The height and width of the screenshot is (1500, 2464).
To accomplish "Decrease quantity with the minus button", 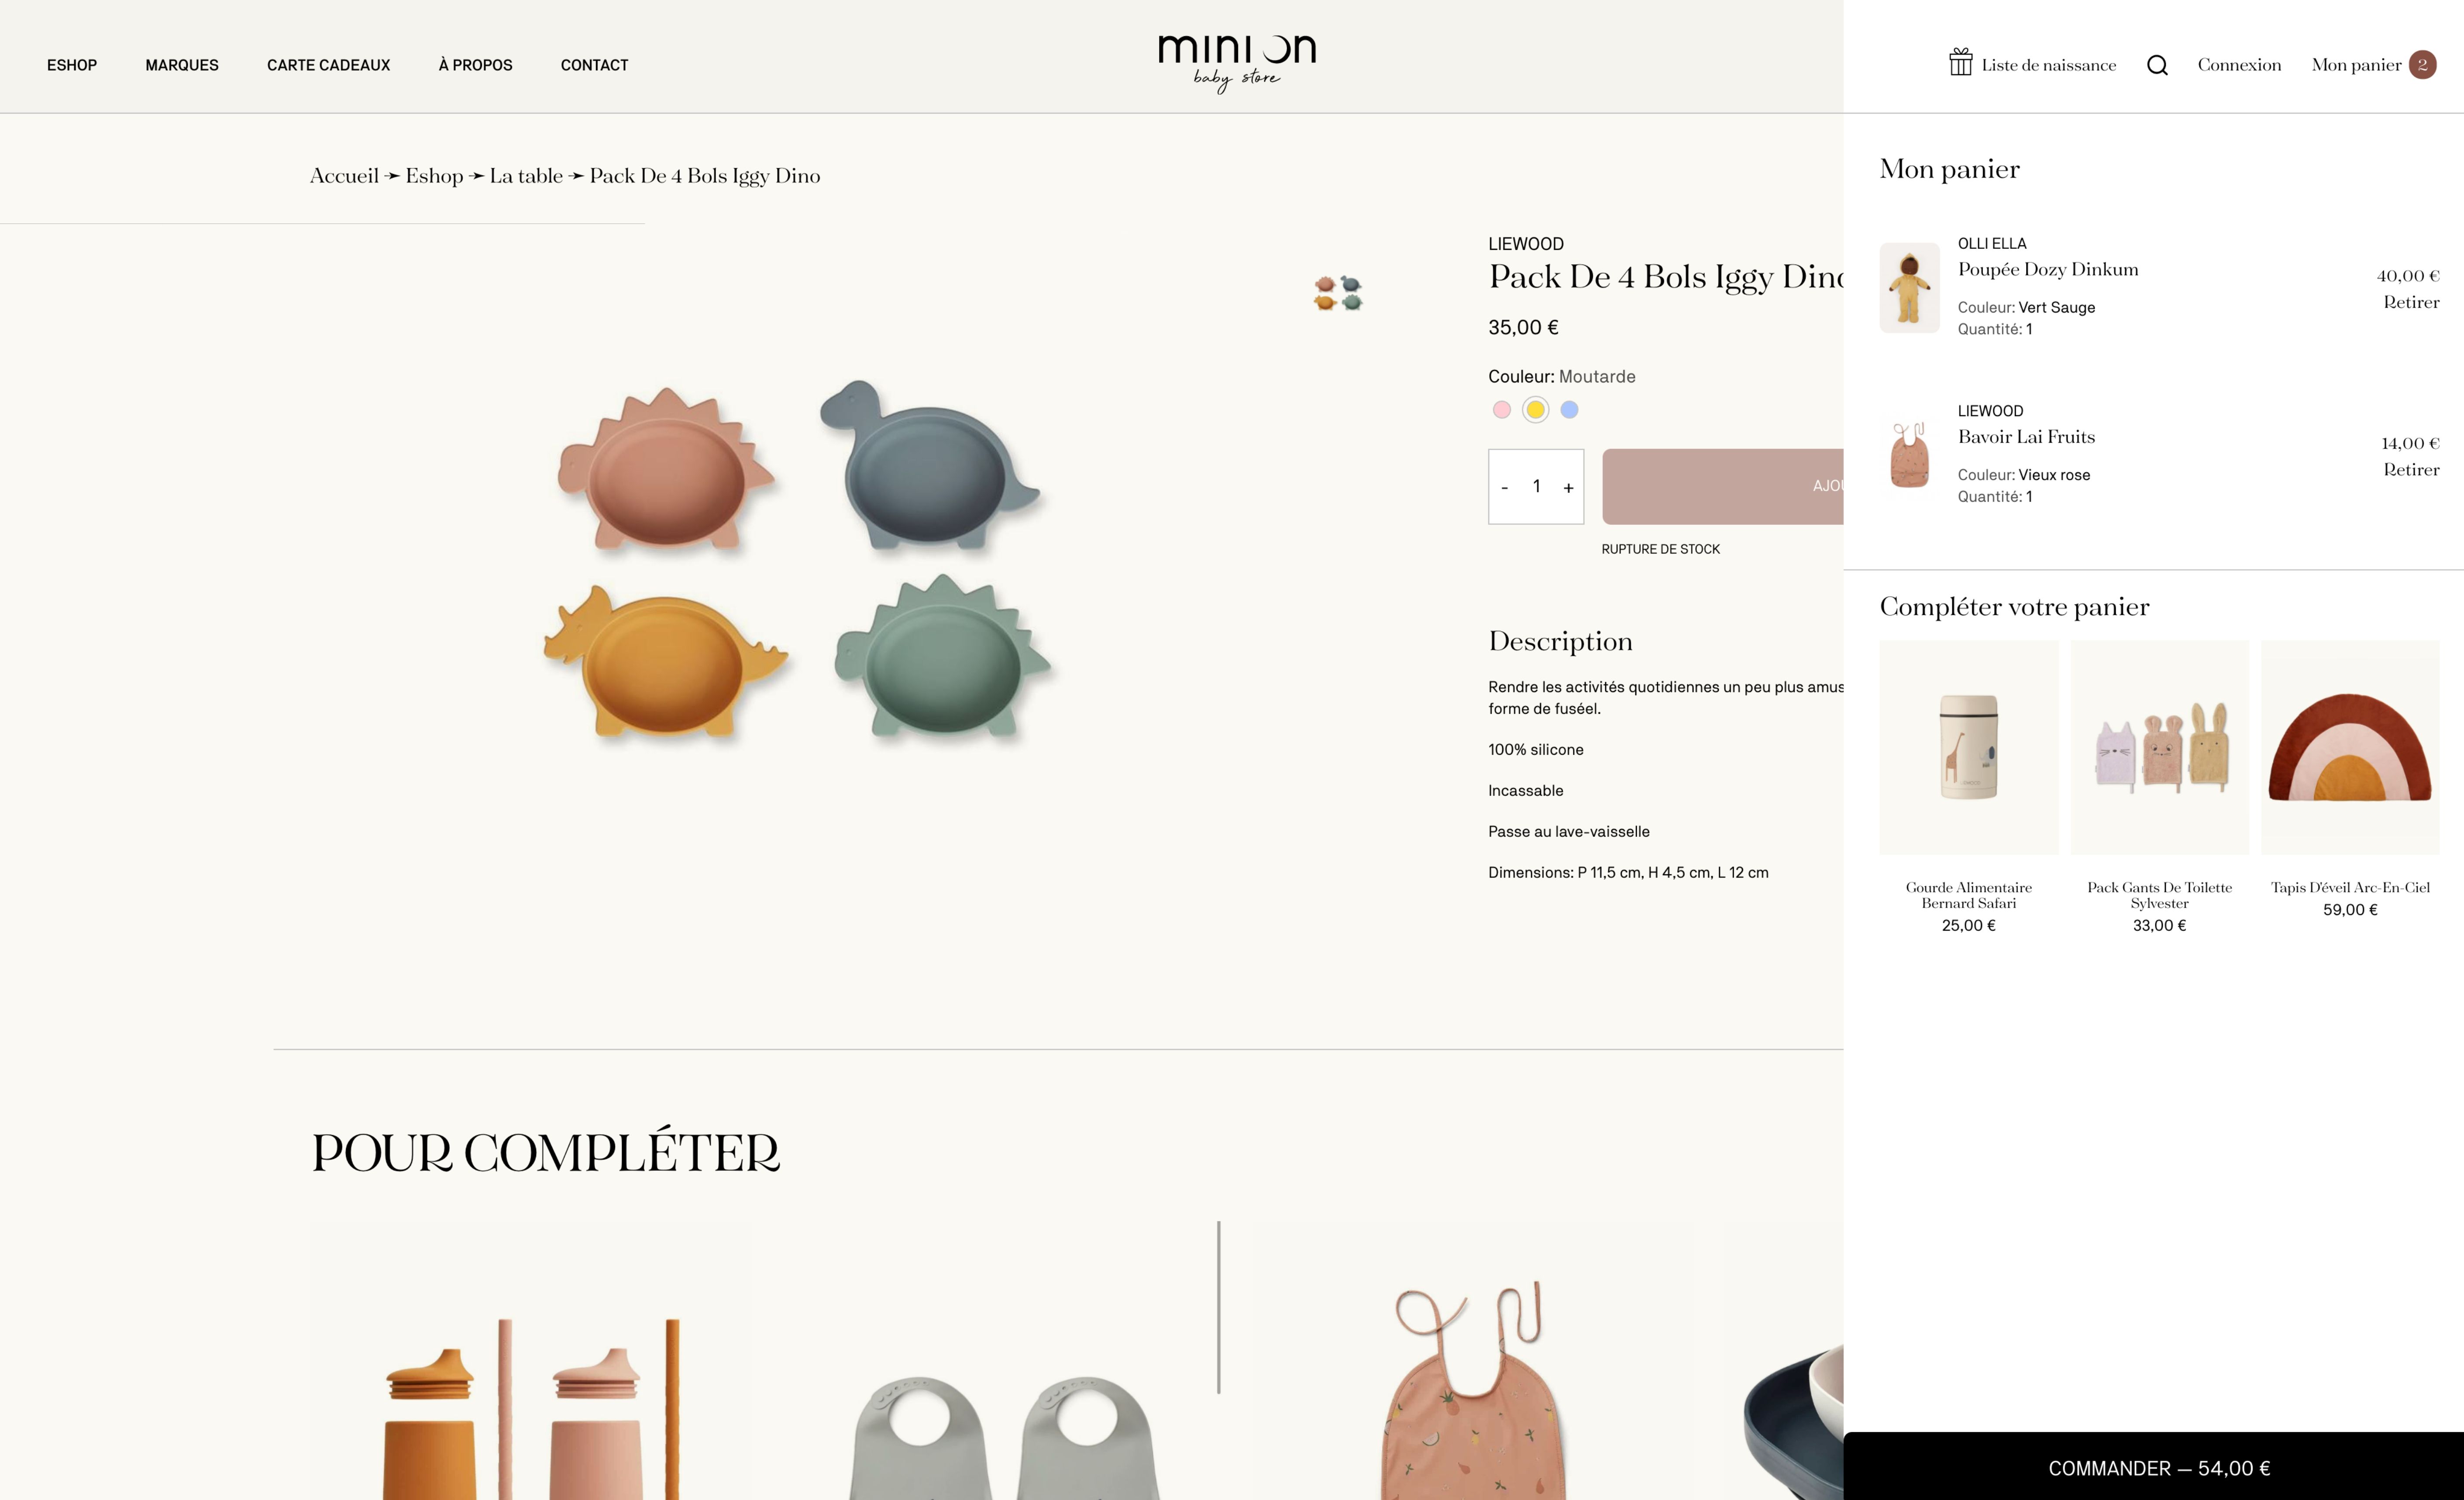I will click(x=1504, y=487).
